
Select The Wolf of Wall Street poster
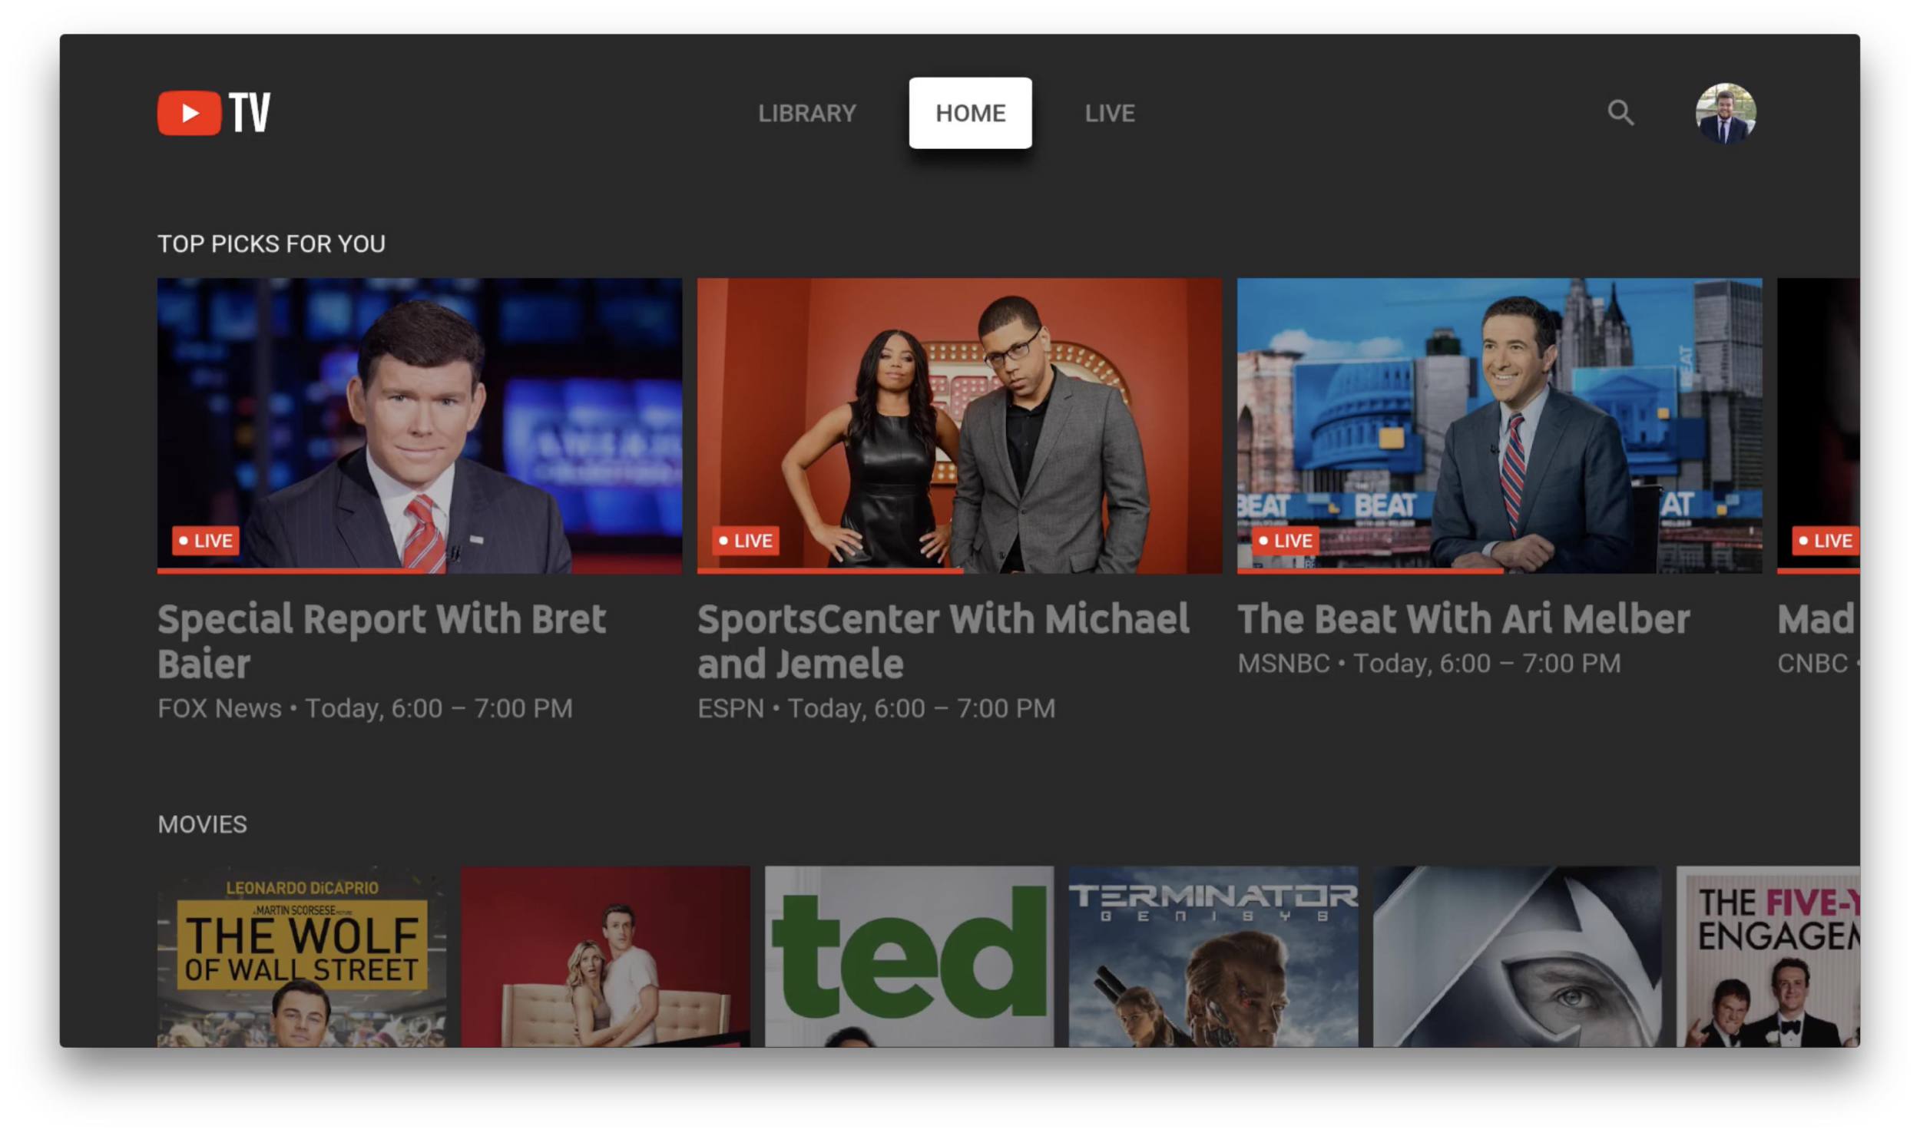point(301,956)
